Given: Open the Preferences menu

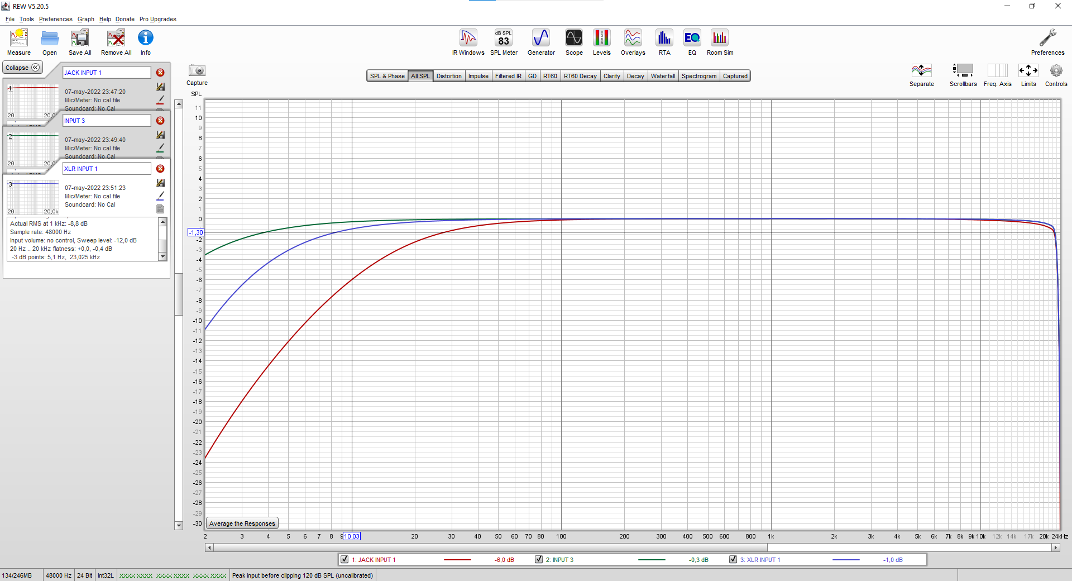Looking at the screenshot, I should 55,19.
